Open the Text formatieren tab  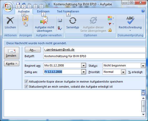(x=68, y=11)
